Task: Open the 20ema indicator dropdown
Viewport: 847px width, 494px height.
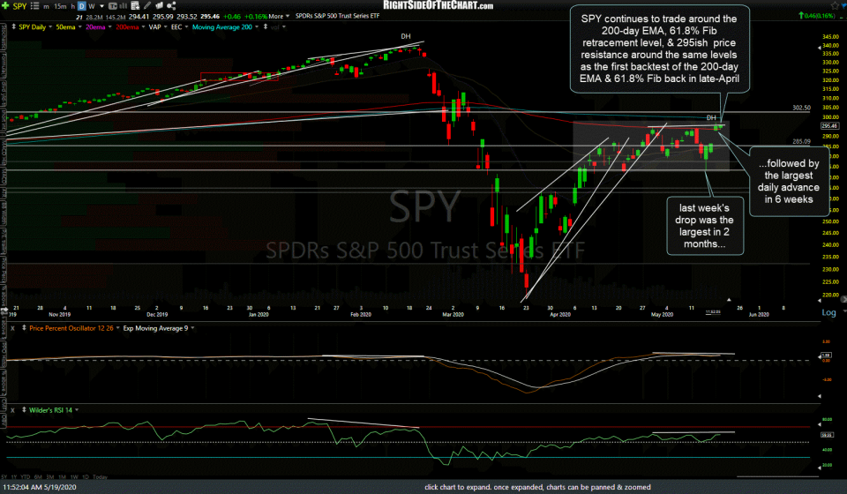Action: click(x=109, y=26)
